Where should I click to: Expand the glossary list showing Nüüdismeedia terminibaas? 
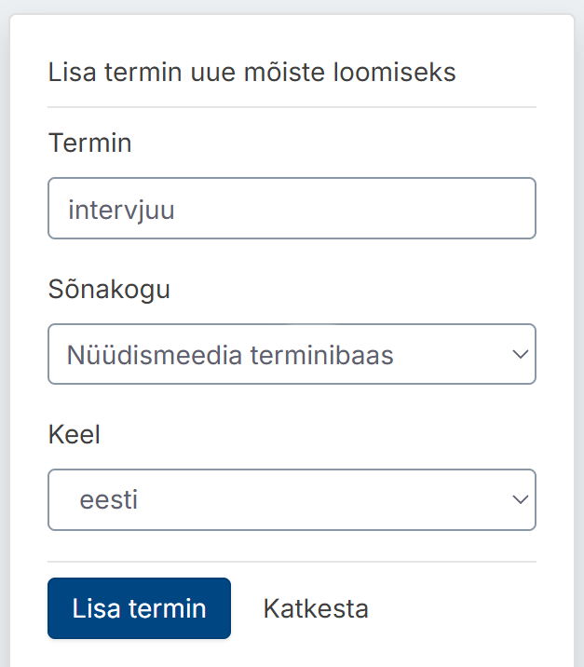coord(292,354)
